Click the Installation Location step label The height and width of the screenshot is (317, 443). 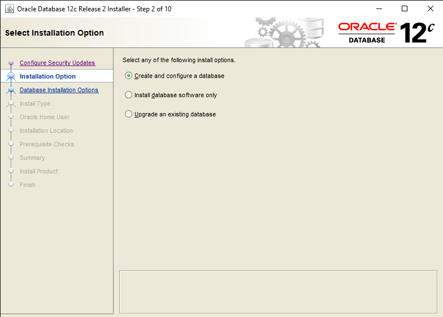[46, 131]
